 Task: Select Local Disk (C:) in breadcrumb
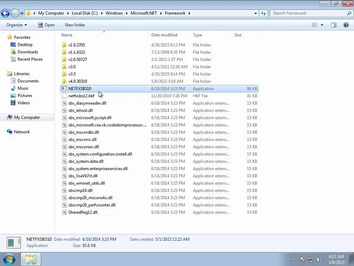tap(85, 13)
